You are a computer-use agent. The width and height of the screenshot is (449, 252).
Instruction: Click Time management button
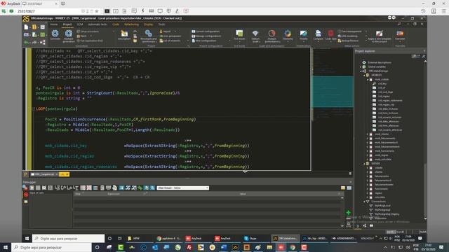click(x=349, y=31)
